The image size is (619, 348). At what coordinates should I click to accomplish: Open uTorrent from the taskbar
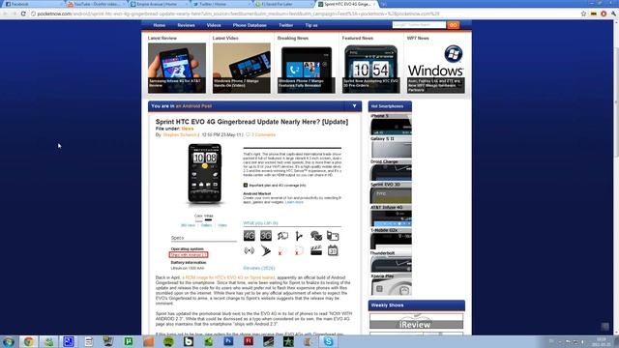pos(129,341)
